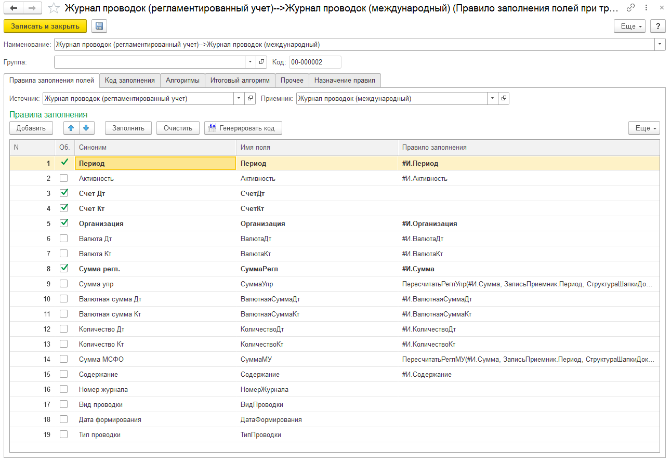Screen dimensions: 671x462
Task: Move rule up with blue arrow
Action: pyautogui.click(x=71, y=128)
